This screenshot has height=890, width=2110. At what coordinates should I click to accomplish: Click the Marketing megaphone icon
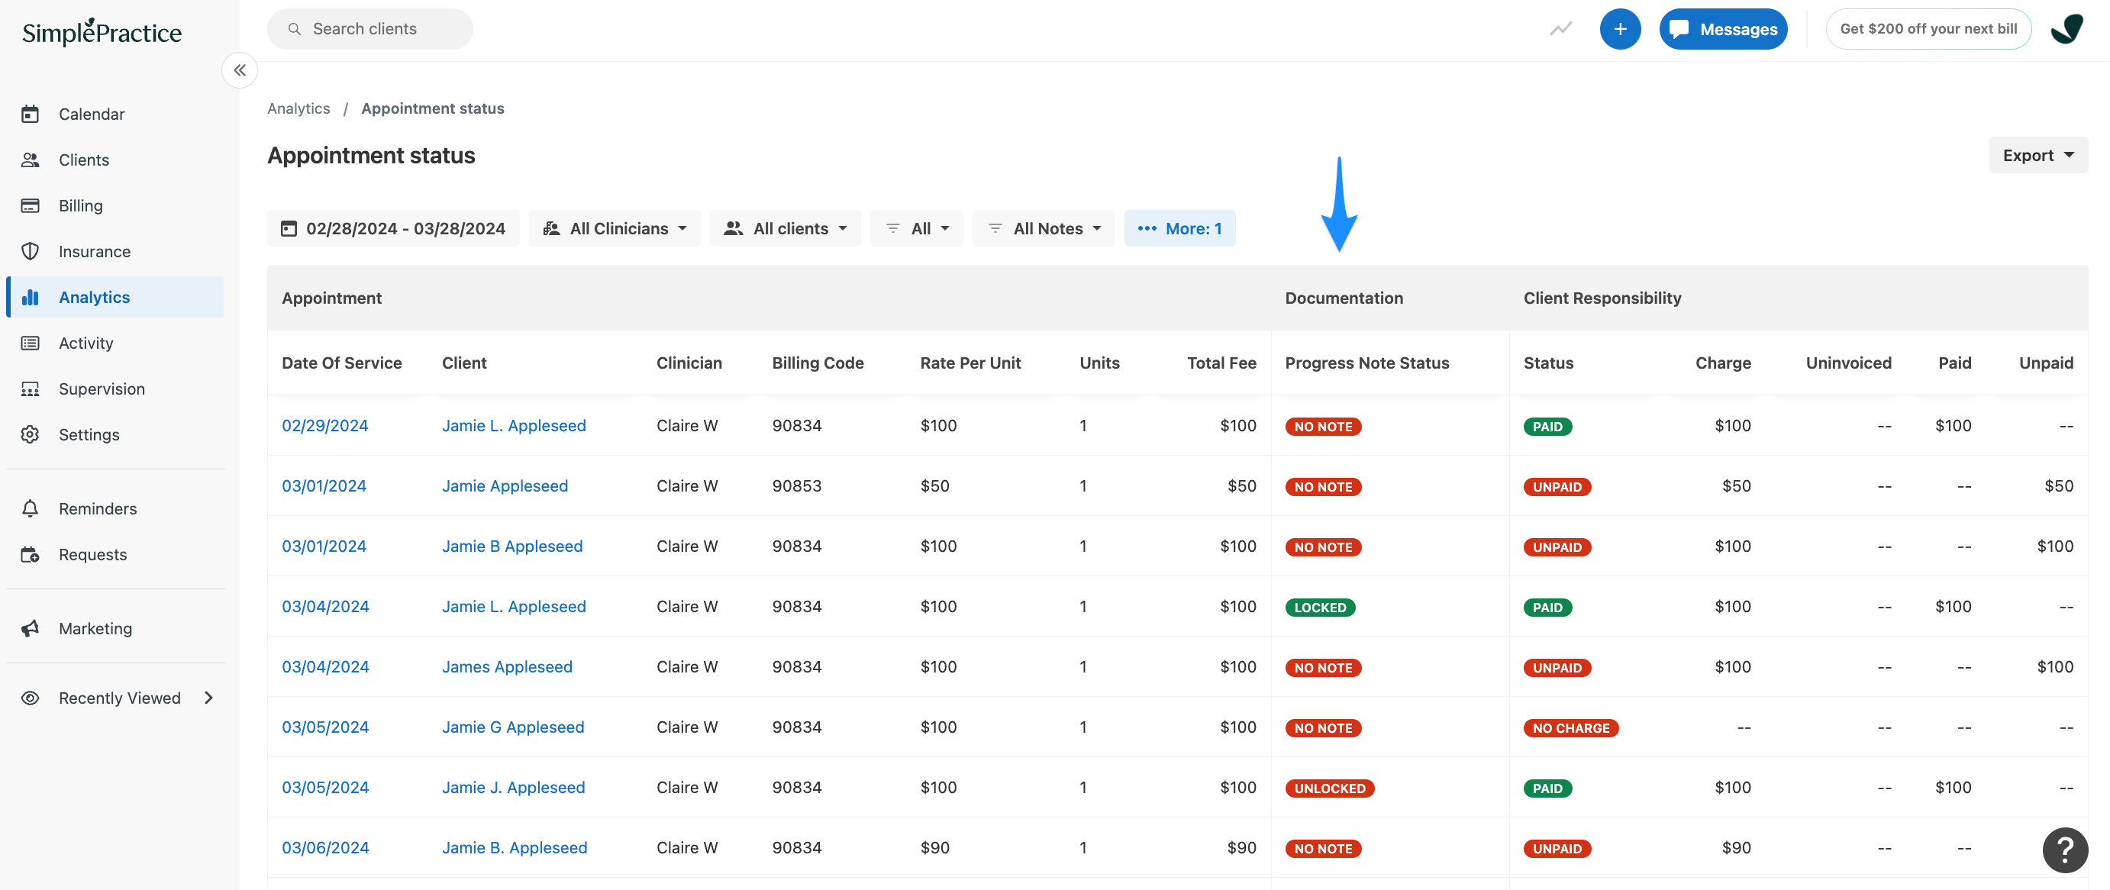pyautogui.click(x=31, y=628)
